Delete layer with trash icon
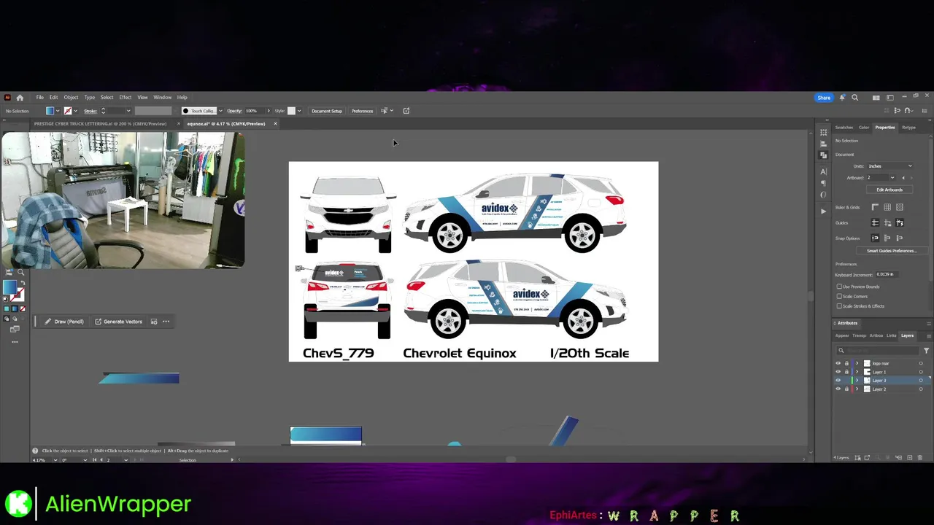 tap(919, 457)
